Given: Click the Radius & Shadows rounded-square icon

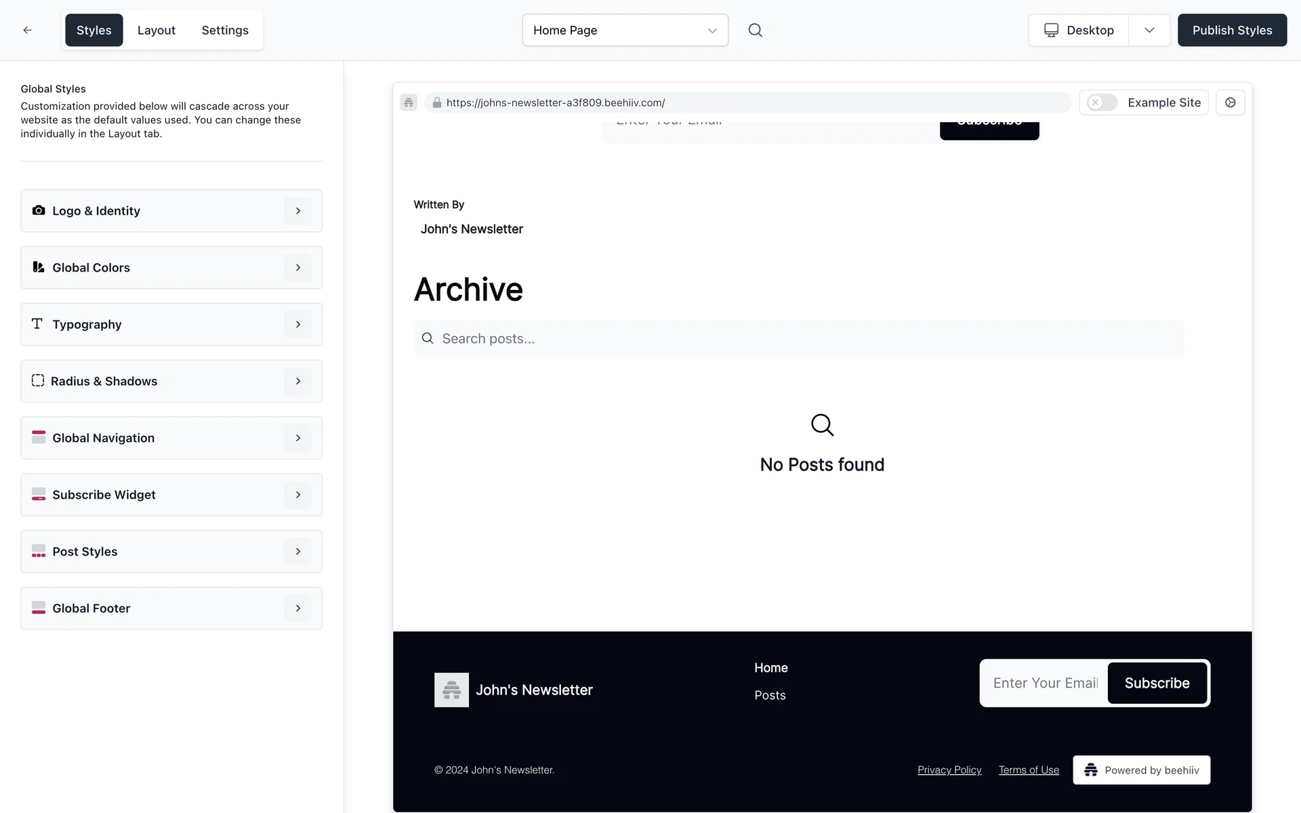Looking at the screenshot, I should click(38, 381).
